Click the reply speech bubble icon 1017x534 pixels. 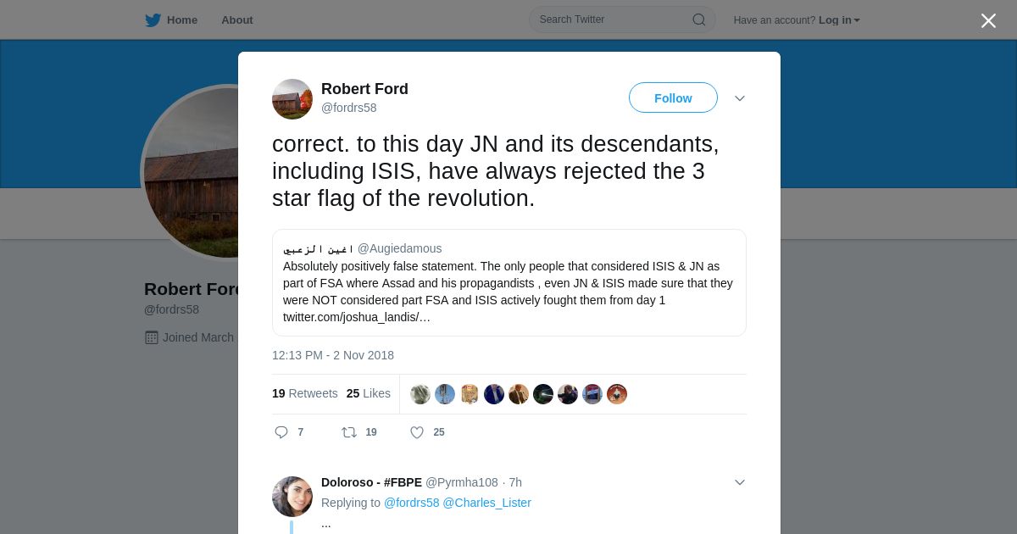(x=281, y=432)
